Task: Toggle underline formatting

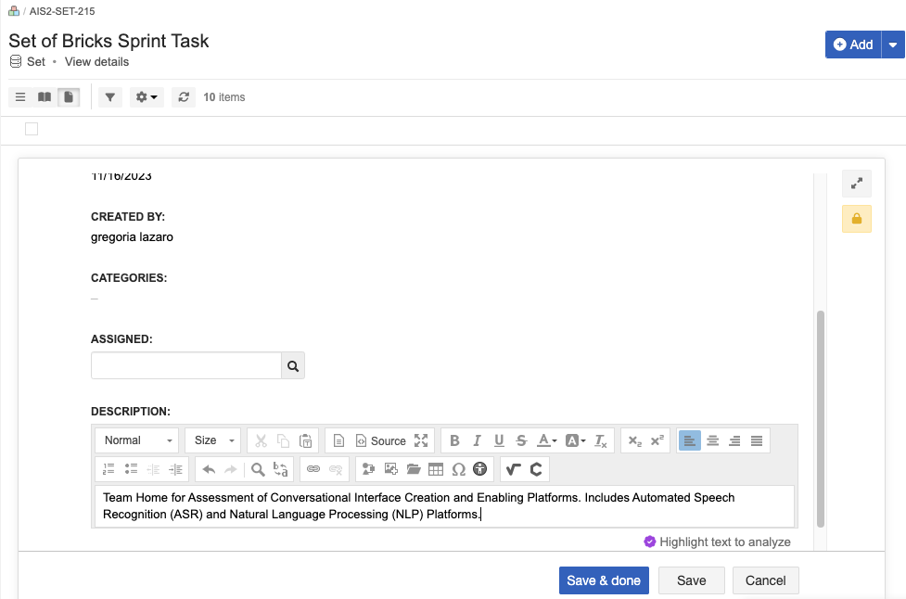Action: (499, 440)
